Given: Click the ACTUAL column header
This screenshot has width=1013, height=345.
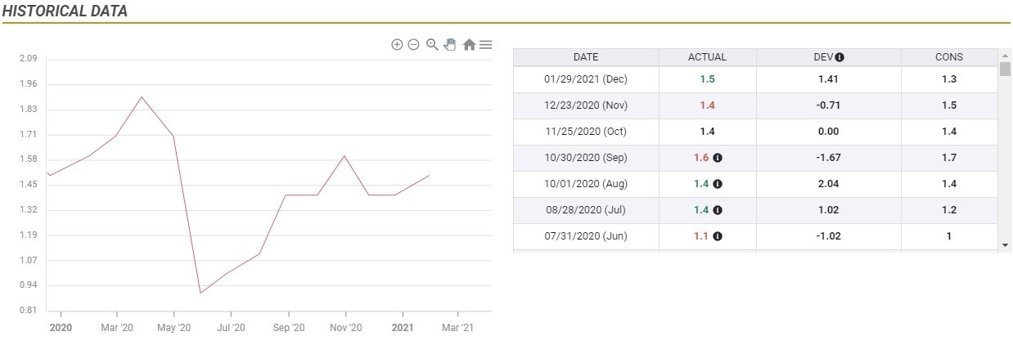Looking at the screenshot, I should click(x=707, y=57).
